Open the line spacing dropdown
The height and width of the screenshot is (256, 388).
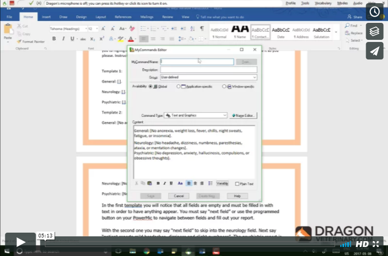[182, 39]
